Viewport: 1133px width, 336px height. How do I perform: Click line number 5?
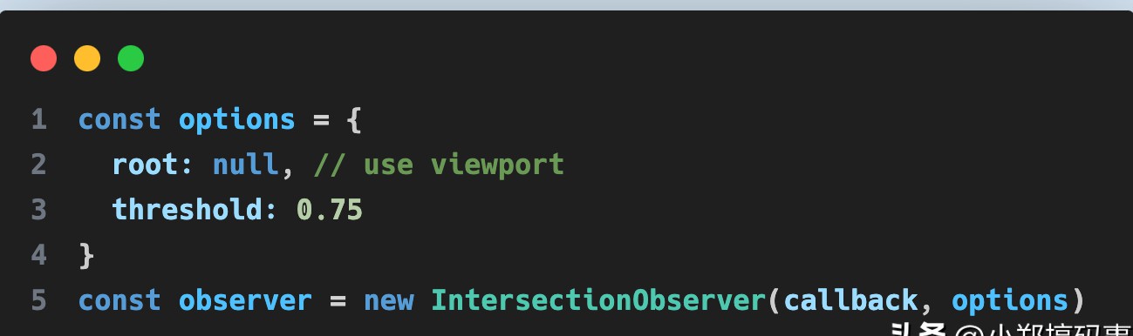pyautogui.click(x=38, y=300)
